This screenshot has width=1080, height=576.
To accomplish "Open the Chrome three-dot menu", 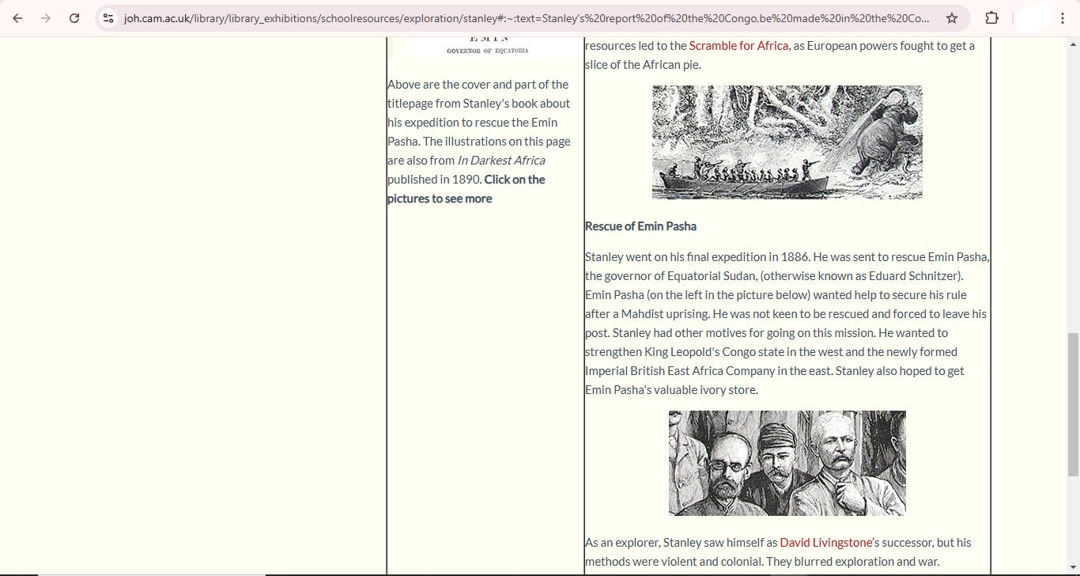I will point(1062,18).
